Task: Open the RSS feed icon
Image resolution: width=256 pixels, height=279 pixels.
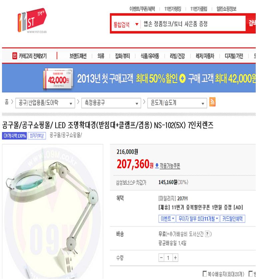Action: click(x=212, y=102)
